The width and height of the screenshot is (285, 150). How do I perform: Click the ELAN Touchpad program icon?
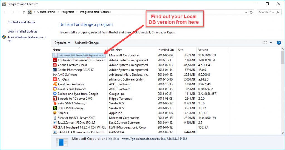[55, 127]
